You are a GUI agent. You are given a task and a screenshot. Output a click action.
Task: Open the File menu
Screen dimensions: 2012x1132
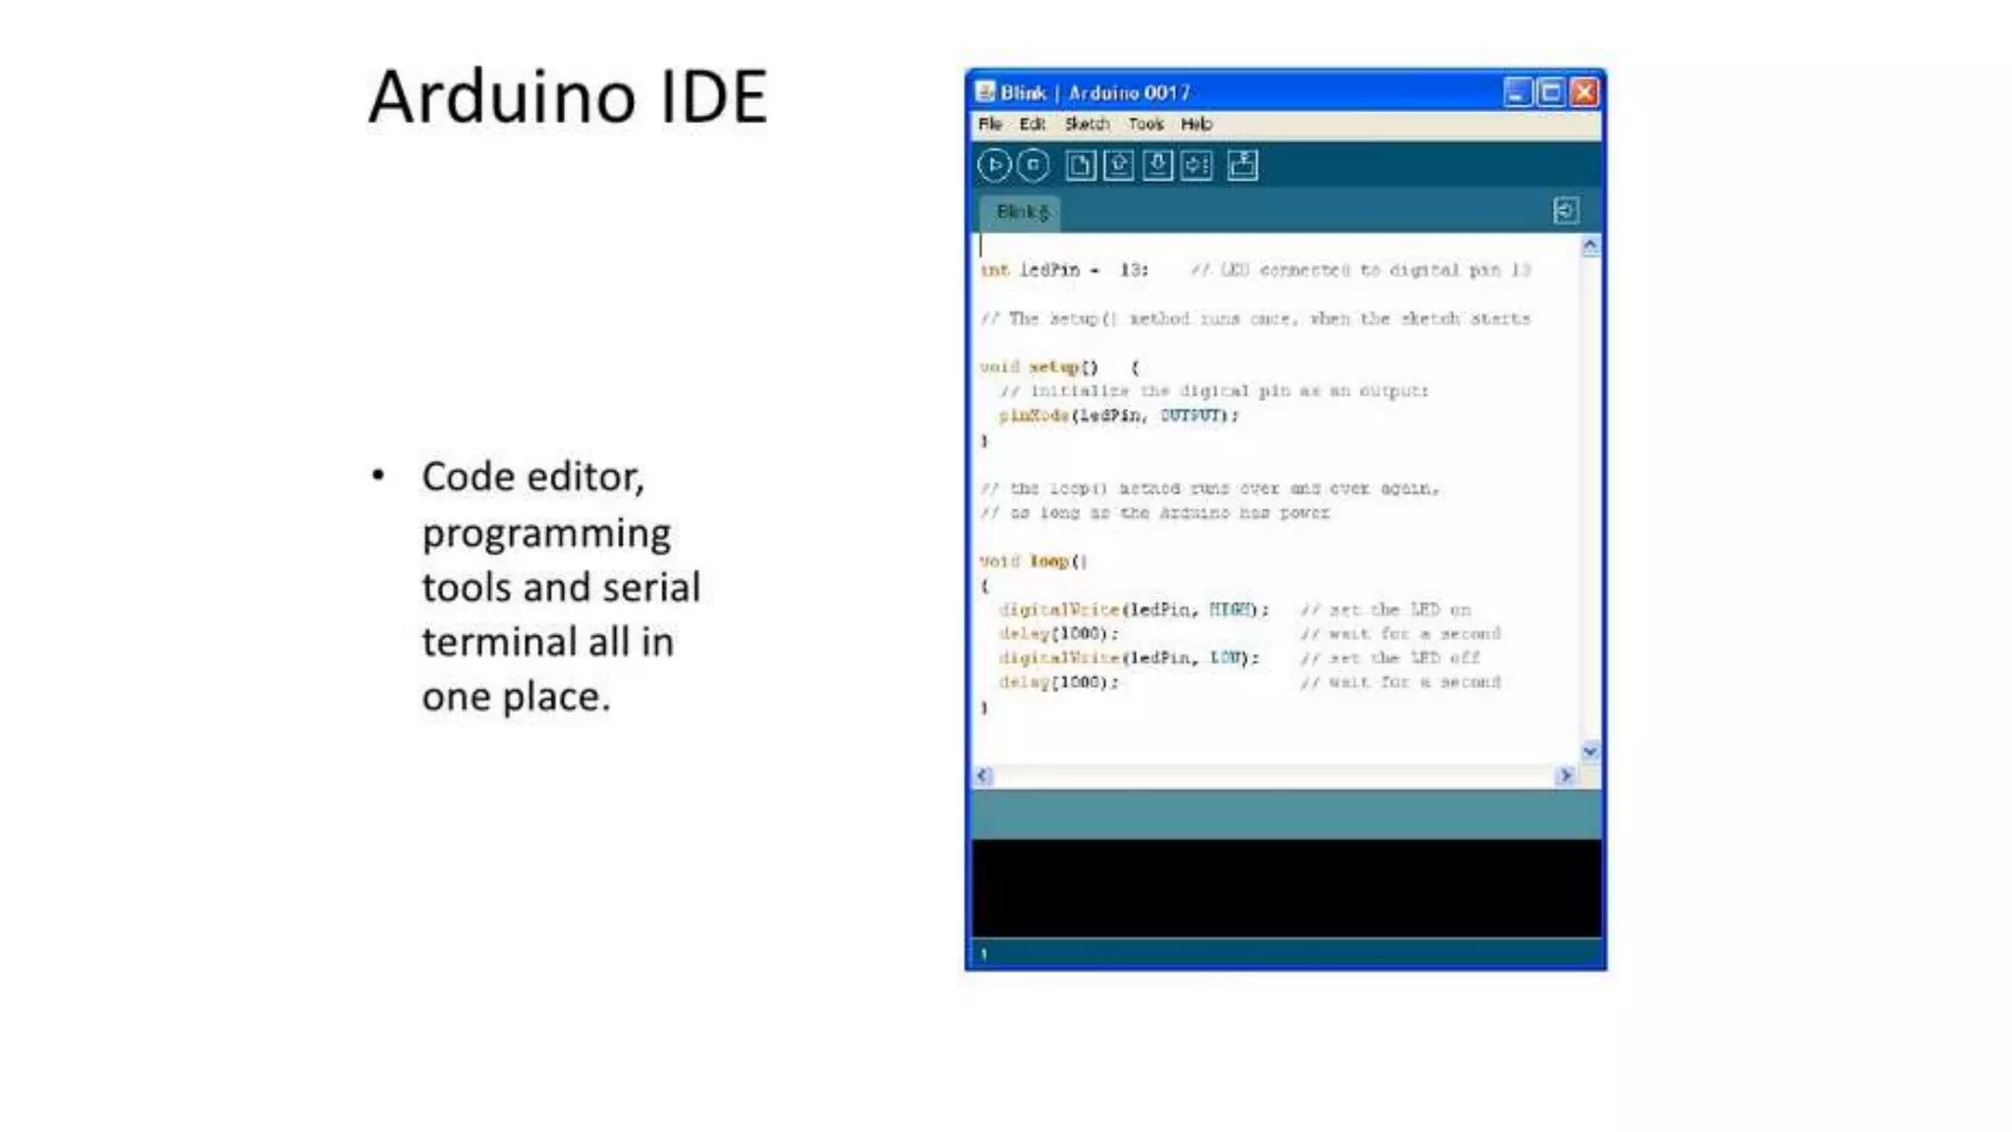pyautogui.click(x=989, y=124)
